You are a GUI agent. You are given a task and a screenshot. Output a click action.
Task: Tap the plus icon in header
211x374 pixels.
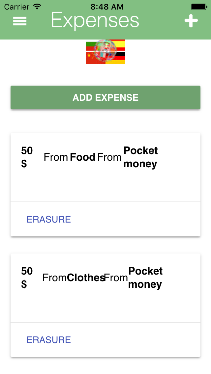coord(191,21)
